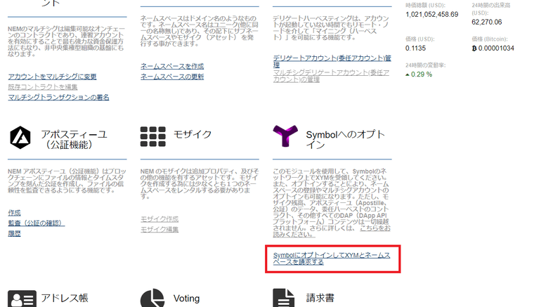This screenshot has height=307, width=534.
Task: Open マルチシグデリゲートアカウントの管理 link
Action: coord(331,76)
